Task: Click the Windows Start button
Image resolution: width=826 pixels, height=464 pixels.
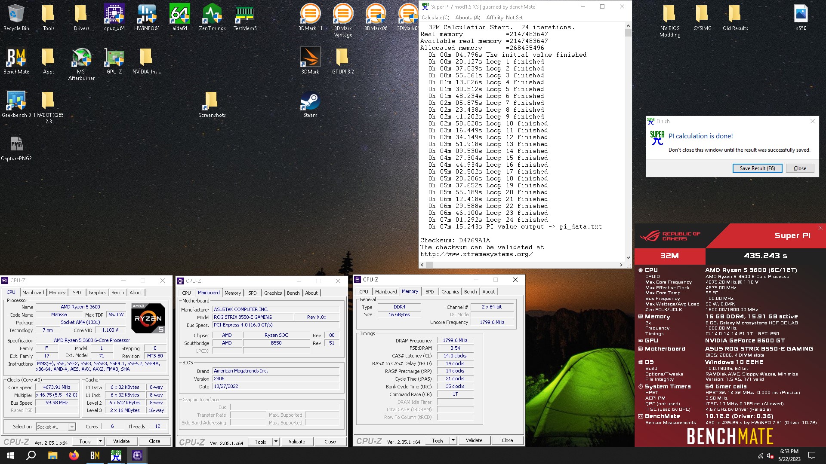Action: (x=10, y=455)
